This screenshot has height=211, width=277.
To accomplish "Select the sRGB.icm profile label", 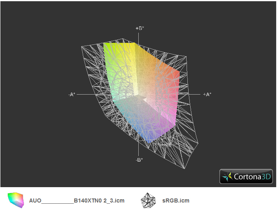I will pyautogui.click(x=176, y=200).
